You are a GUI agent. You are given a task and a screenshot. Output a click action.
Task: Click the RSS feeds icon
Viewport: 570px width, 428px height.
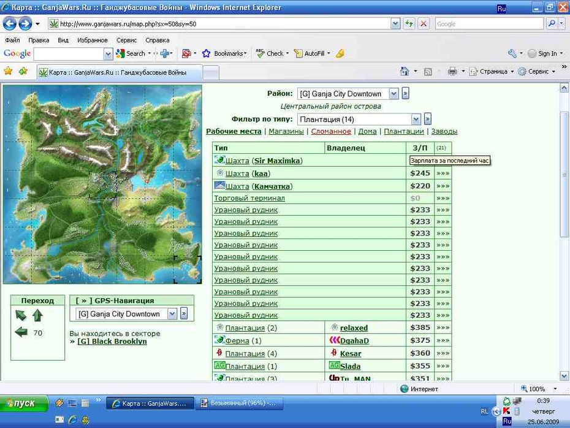428,72
